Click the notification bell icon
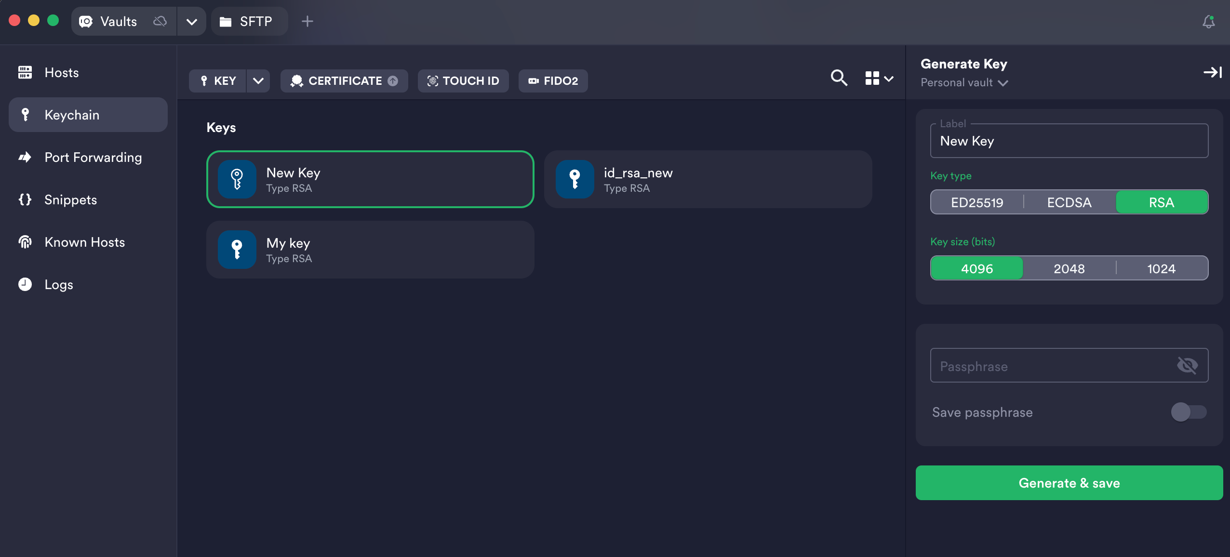Viewport: 1230px width, 557px height. [1208, 22]
